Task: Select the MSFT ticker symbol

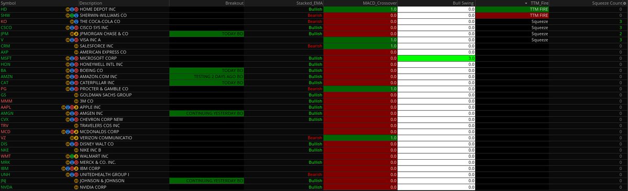Action: tap(6, 58)
